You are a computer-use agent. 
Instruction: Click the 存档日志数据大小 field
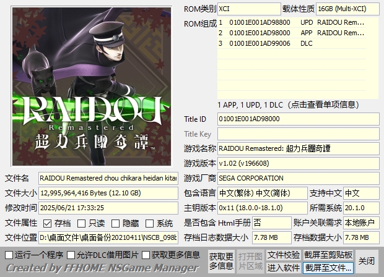(x=272, y=237)
